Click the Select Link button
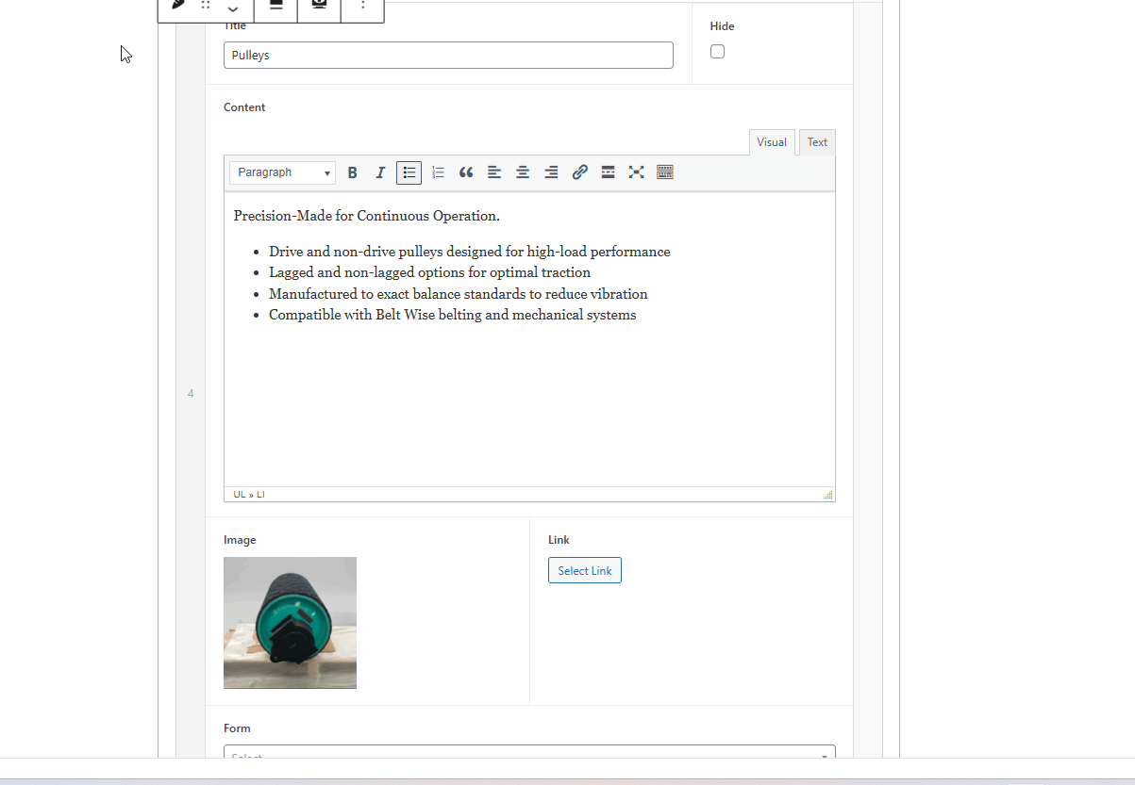Screen dimensions: 1135x785 point(585,570)
